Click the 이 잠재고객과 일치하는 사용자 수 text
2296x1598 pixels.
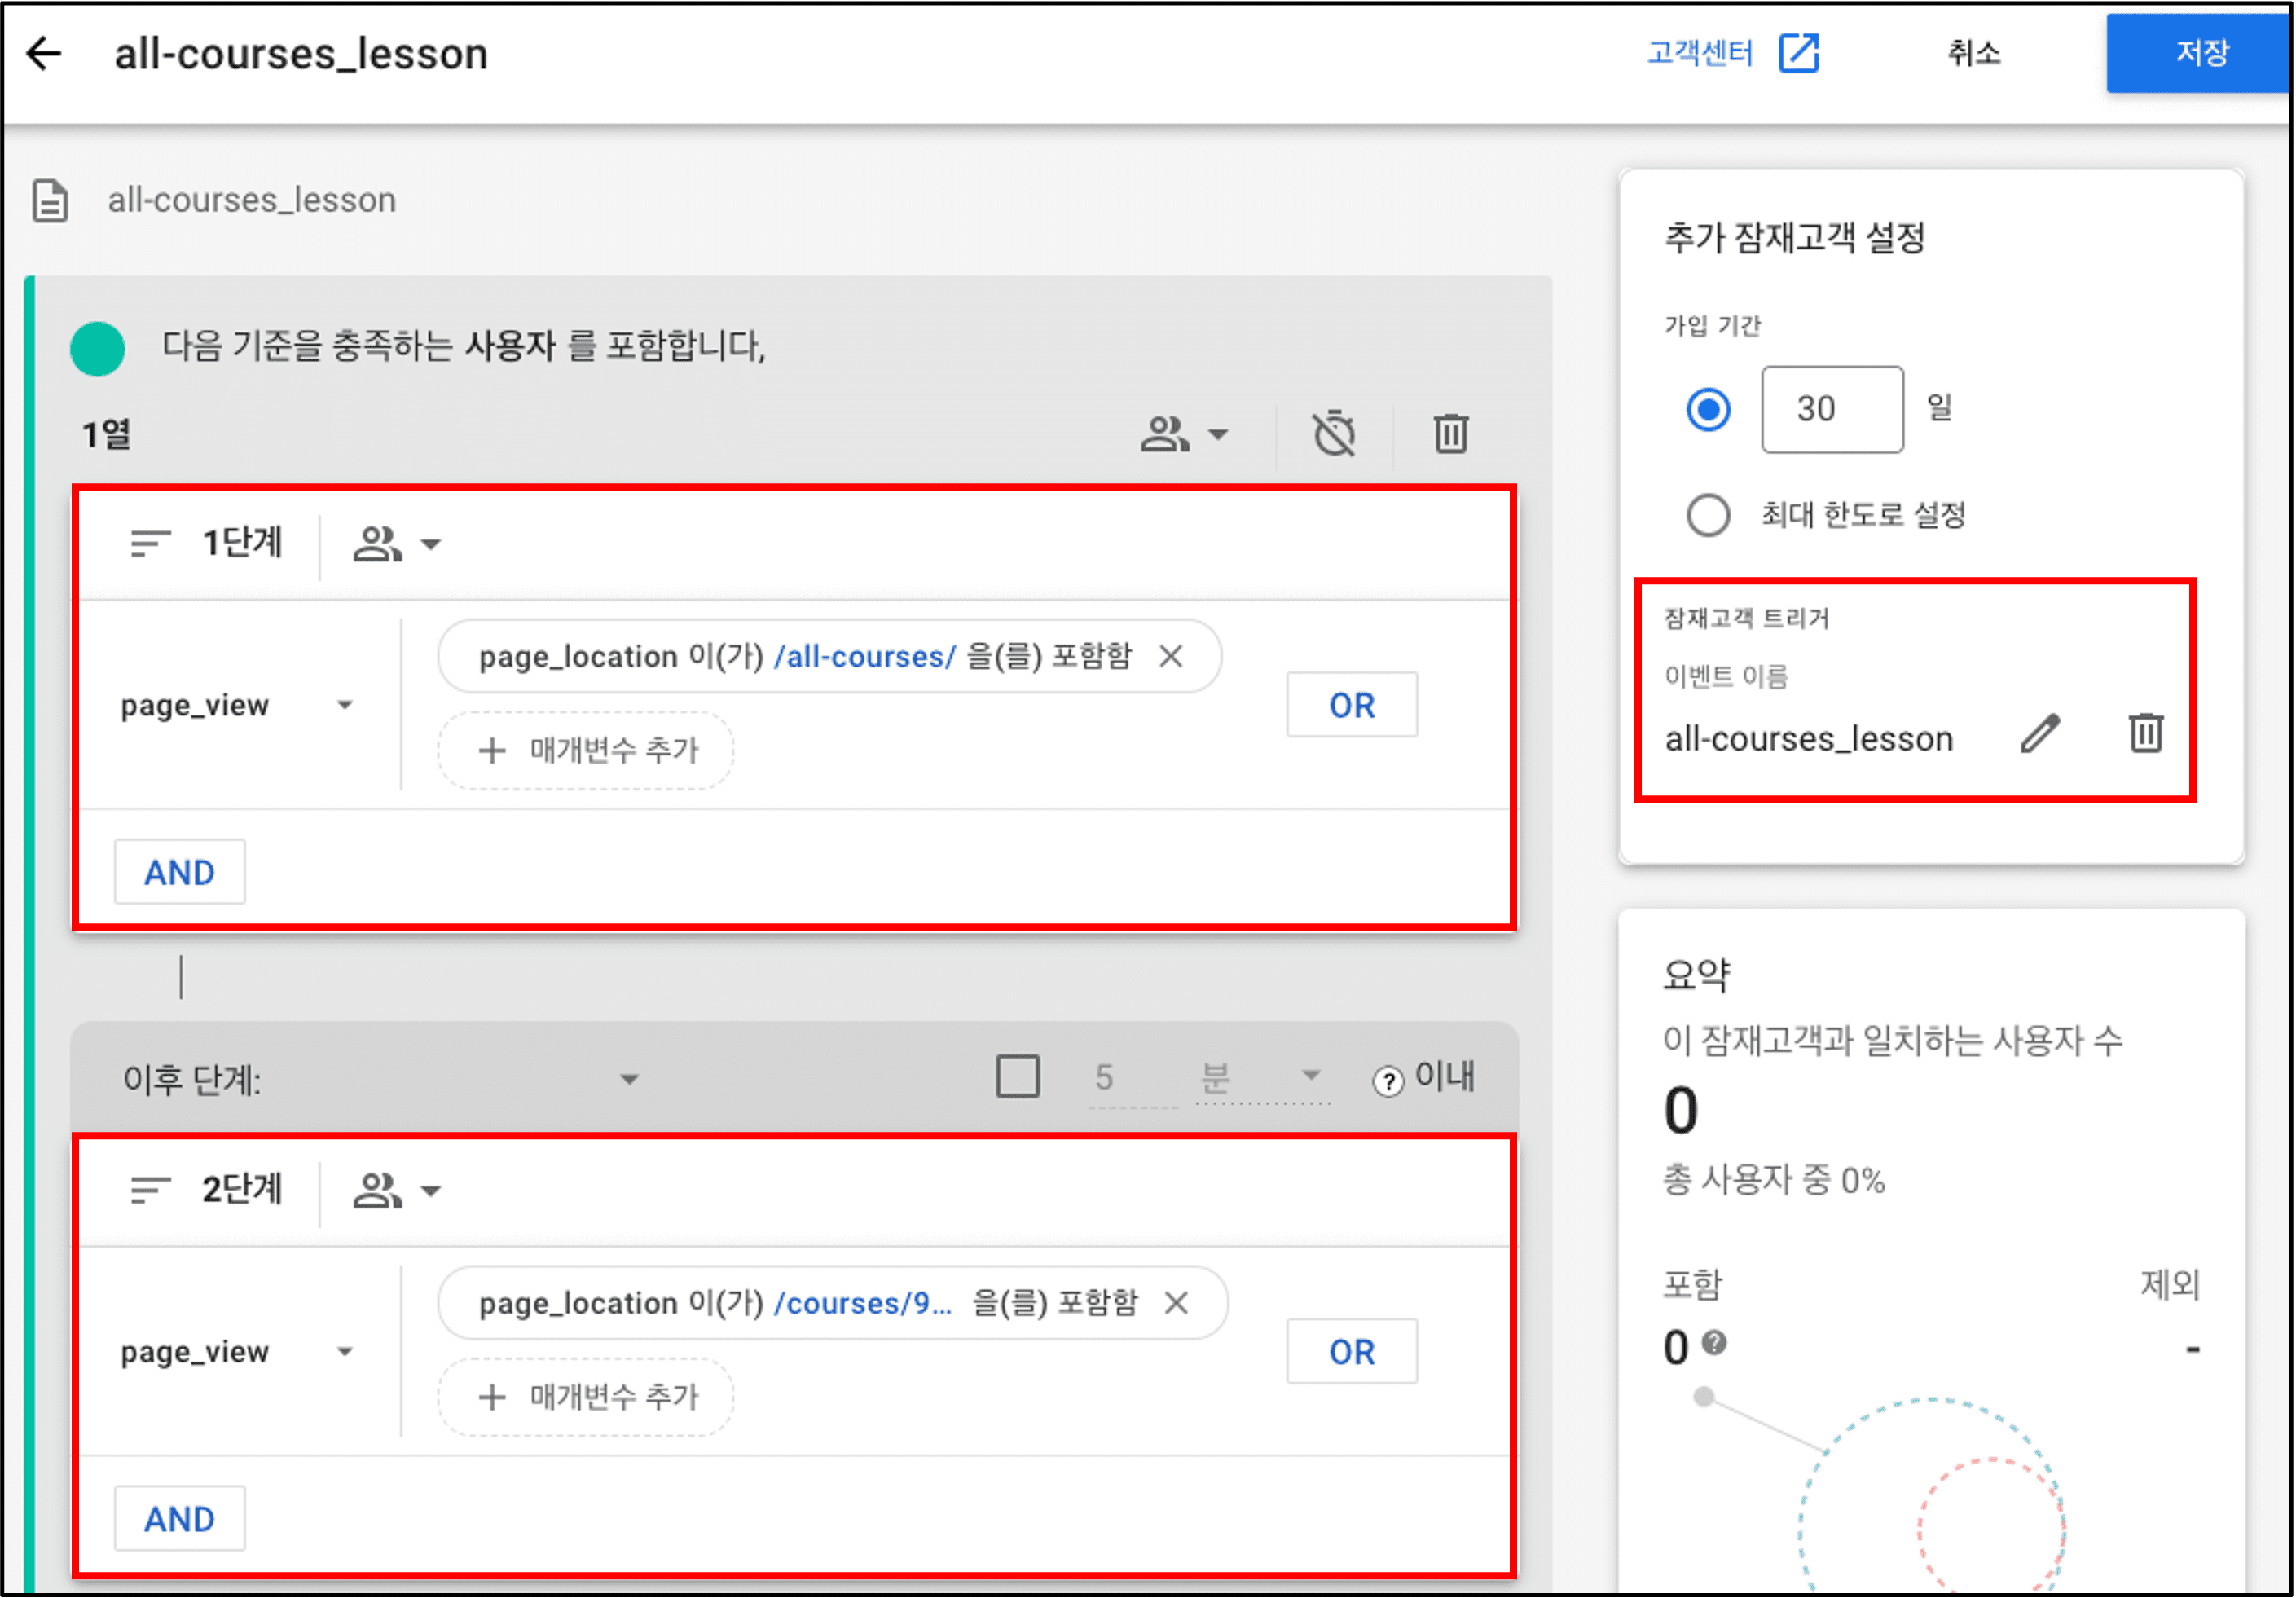1893,1041
